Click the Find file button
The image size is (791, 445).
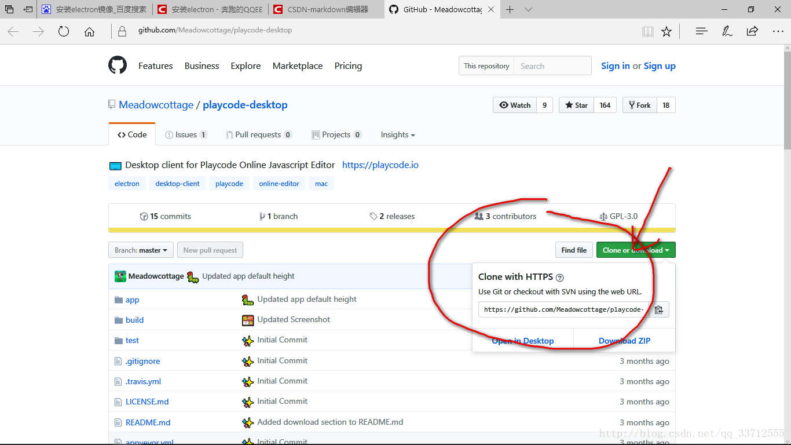click(x=574, y=250)
